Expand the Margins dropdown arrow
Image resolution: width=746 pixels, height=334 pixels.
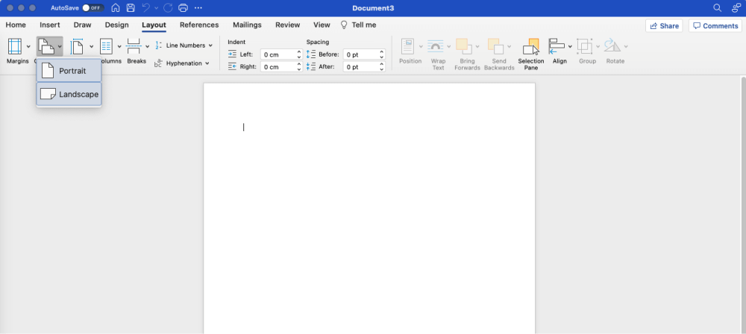point(28,47)
